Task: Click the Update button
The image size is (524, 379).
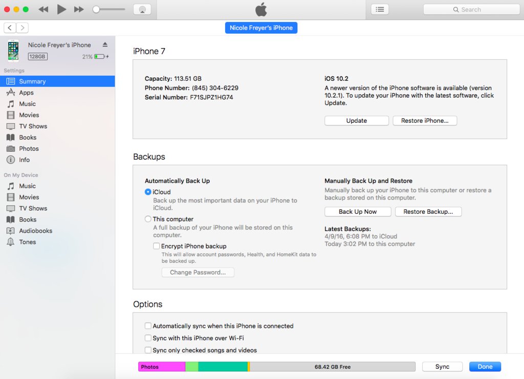Action: tap(357, 121)
